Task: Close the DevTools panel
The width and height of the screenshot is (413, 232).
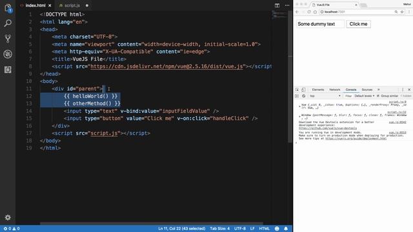Action: coord(409,90)
